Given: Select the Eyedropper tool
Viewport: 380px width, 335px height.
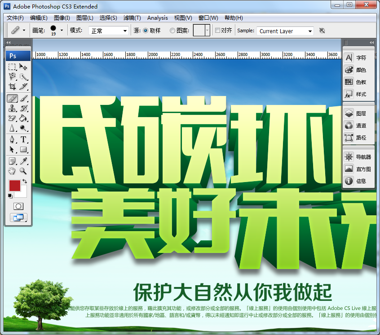Looking at the screenshot, I should coord(23,161).
